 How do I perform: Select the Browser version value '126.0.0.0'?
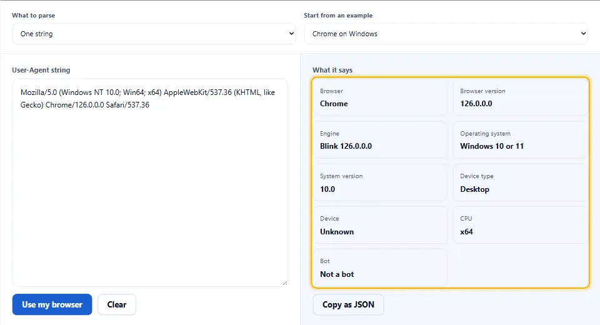(x=476, y=104)
